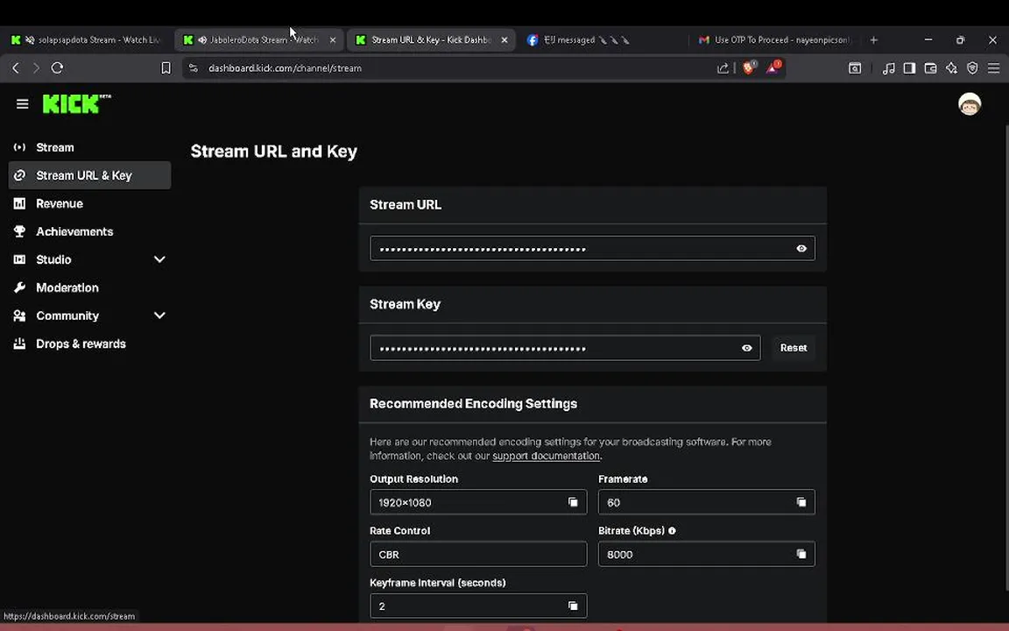The width and height of the screenshot is (1009, 631).
Task: Click the Rate Control CBR field
Action: coord(477,554)
